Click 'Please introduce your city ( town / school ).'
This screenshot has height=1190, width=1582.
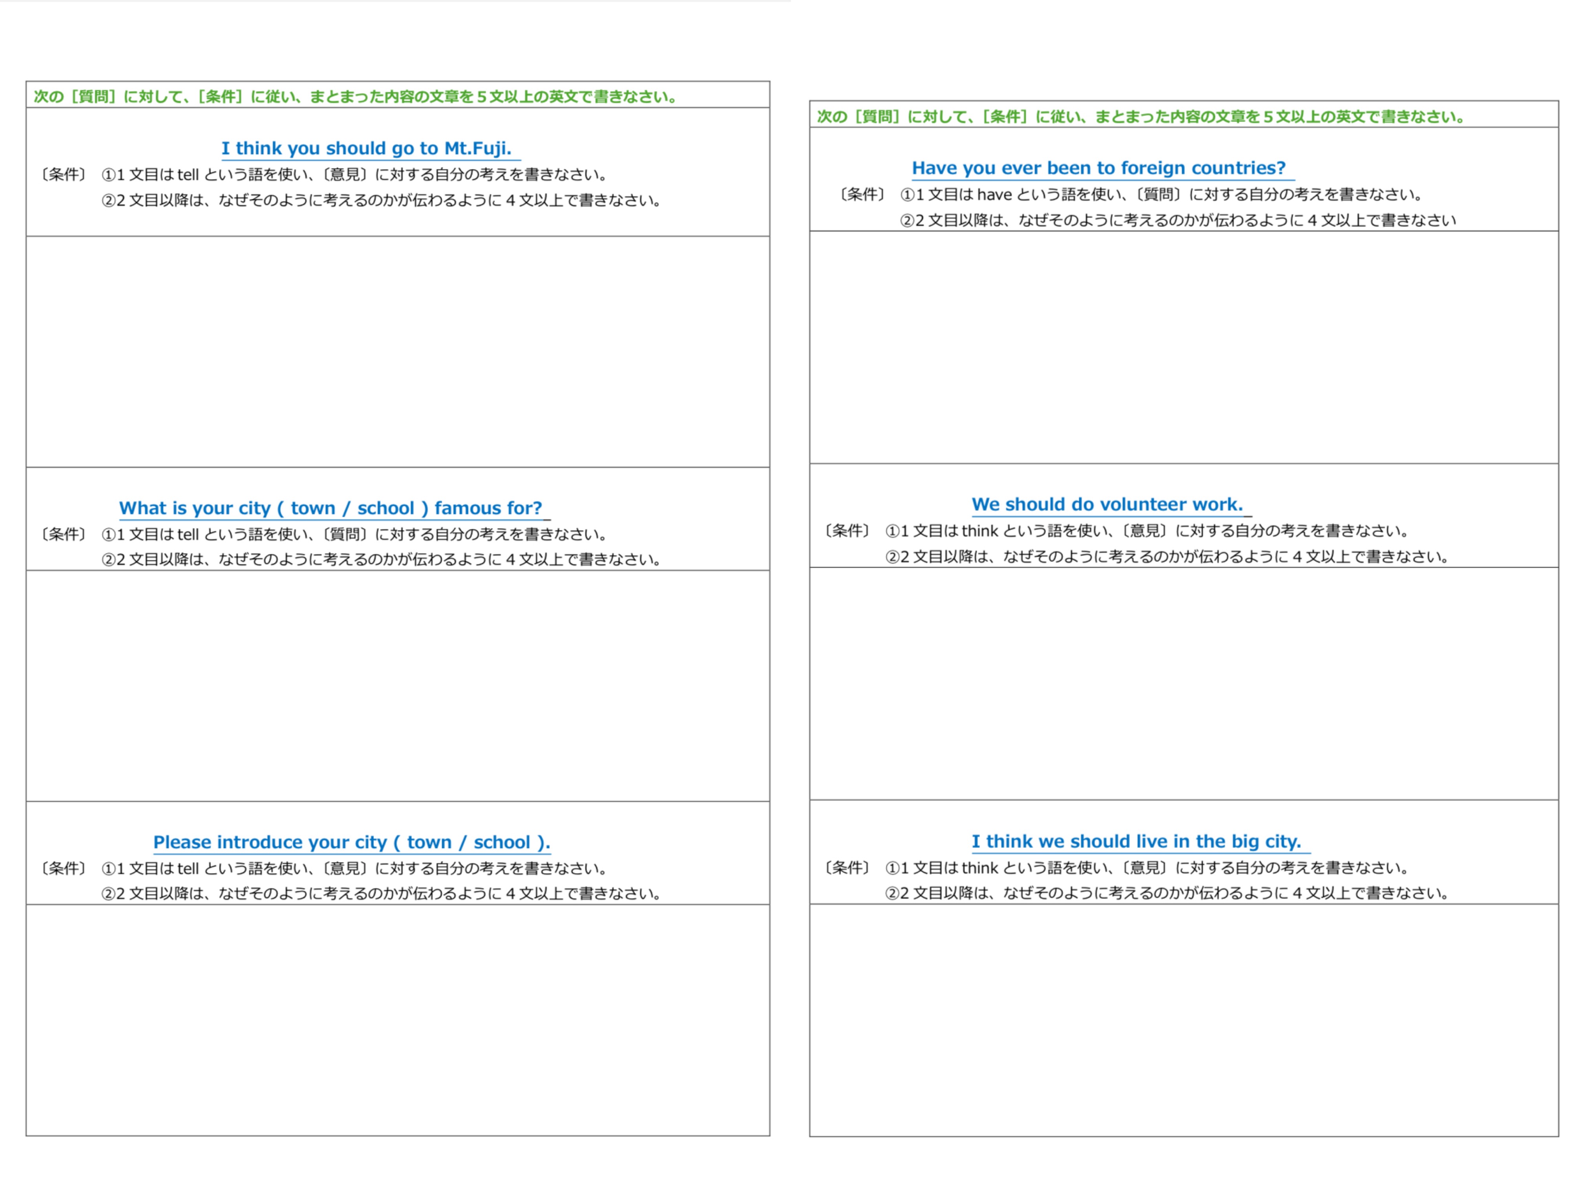352,842
